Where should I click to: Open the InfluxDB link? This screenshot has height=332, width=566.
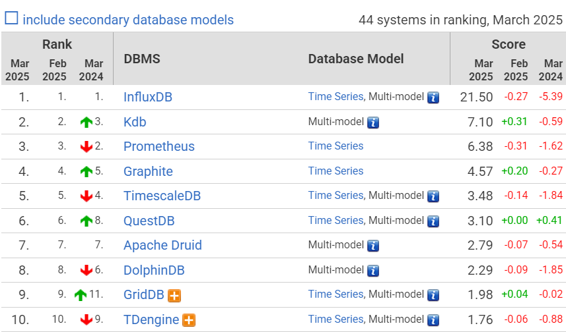pos(148,97)
